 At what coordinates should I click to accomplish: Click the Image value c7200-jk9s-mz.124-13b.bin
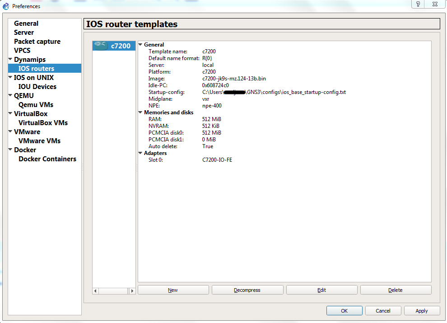click(x=234, y=79)
